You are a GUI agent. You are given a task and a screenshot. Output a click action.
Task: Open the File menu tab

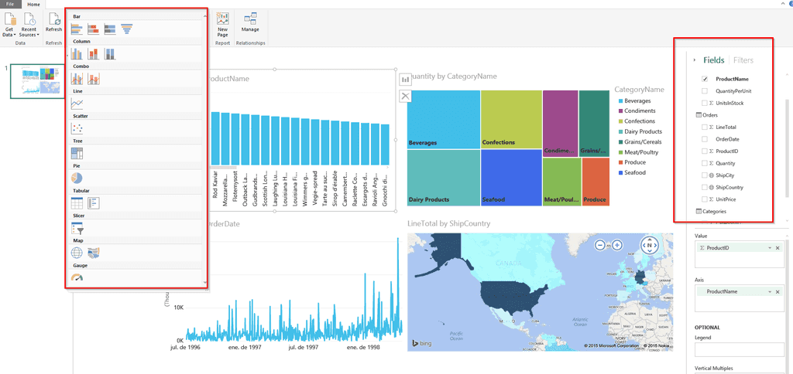(x=10, y=4)
